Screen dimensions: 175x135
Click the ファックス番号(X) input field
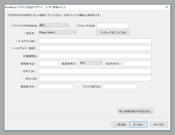click(119, 87)
